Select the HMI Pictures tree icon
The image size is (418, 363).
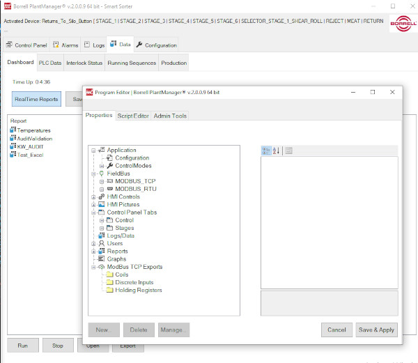[x=102, y=205]
